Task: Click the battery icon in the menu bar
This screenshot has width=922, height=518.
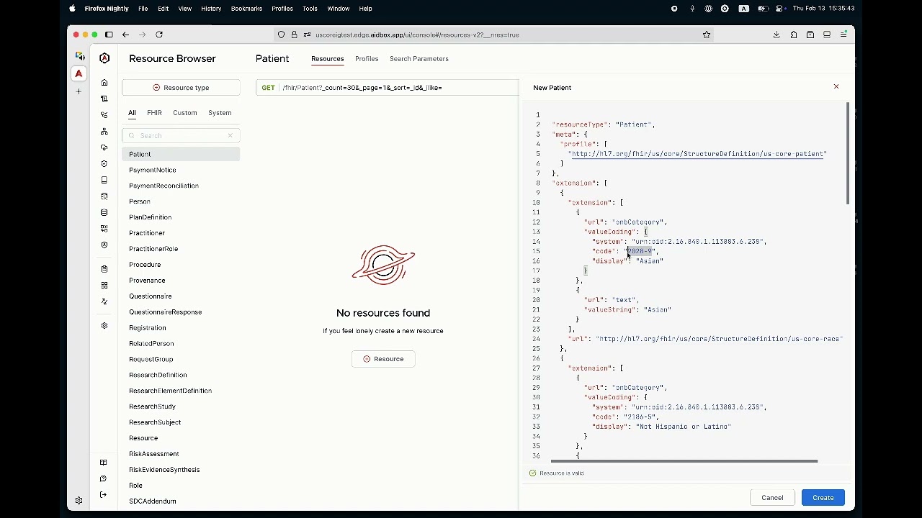Action: [763, 9]
